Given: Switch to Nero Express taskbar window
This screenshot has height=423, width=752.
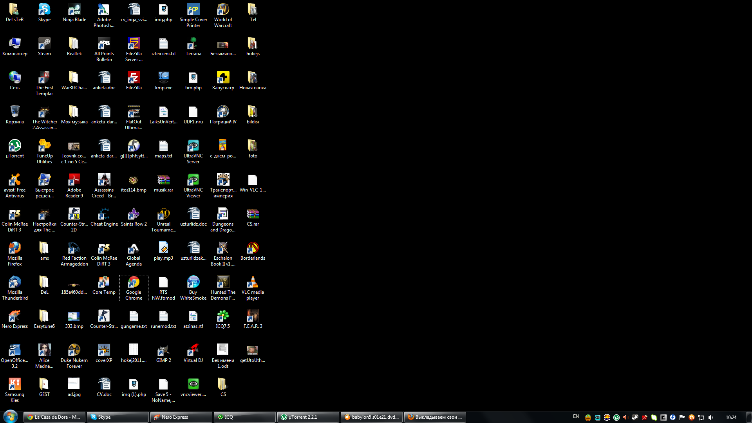Looking at the screenshot, I should [x=181, y=417].
